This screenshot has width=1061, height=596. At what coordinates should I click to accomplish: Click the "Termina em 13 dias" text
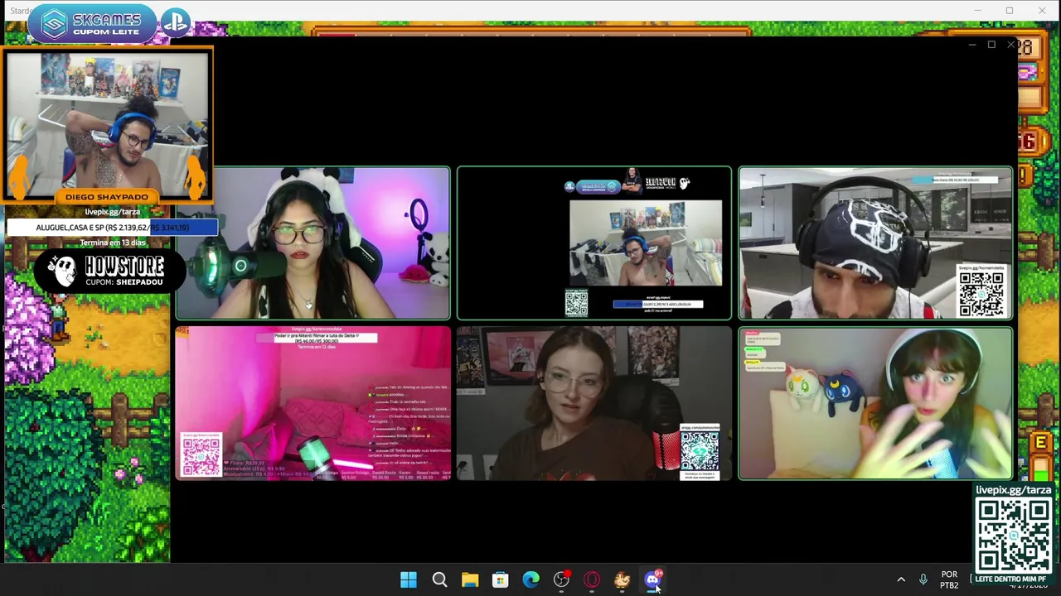[x=113, y=243]
